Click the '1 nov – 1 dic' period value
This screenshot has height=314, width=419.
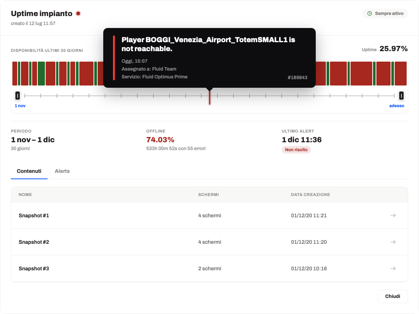tap(33, 140)
